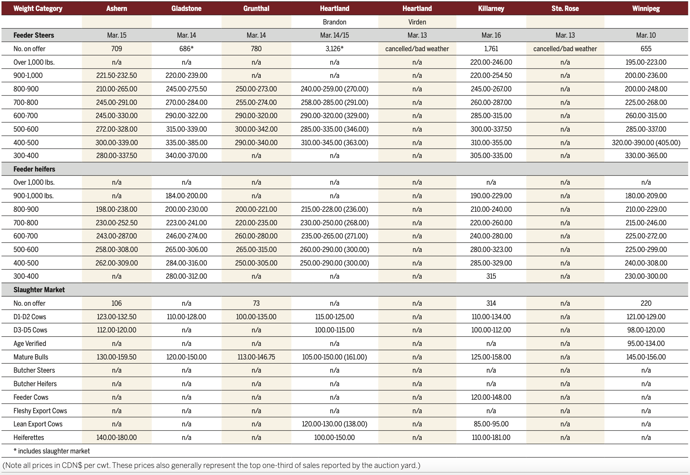Click the 120.00-130.00 (138.00) cell
Screen dimensions: 690x475
pos(334,424)
